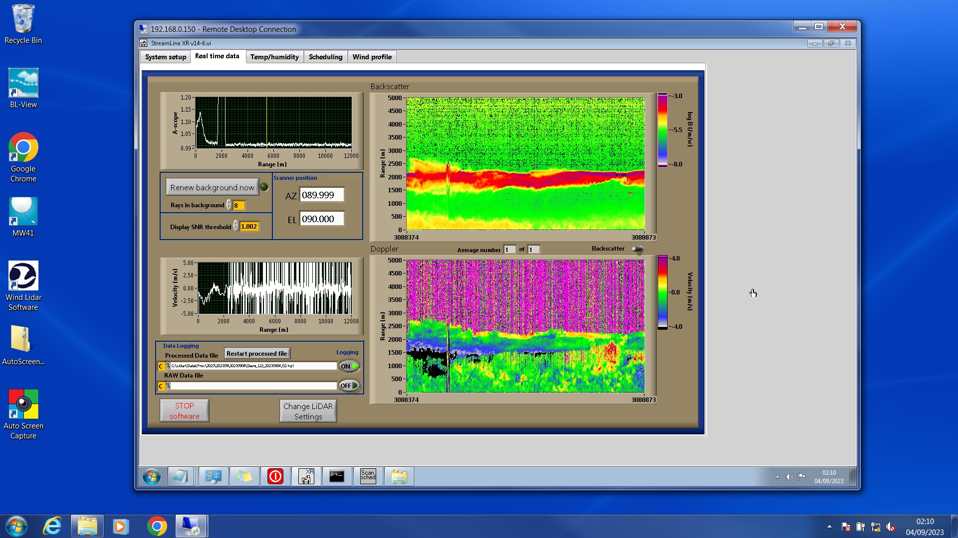Click the Change LiDAR Settings button
This screenshot has width=958, height=538.
click(308, 411)
